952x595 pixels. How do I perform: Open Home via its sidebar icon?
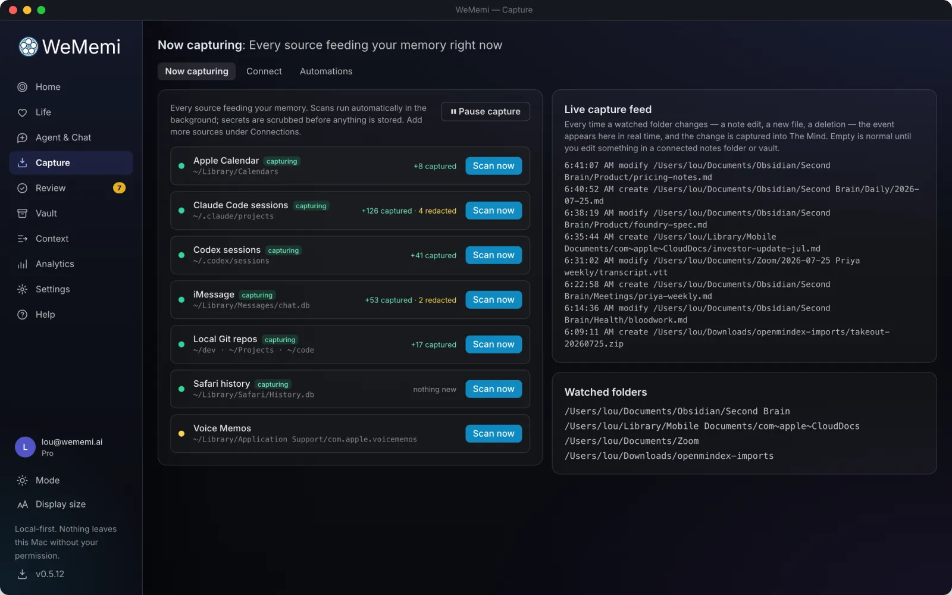22,87
